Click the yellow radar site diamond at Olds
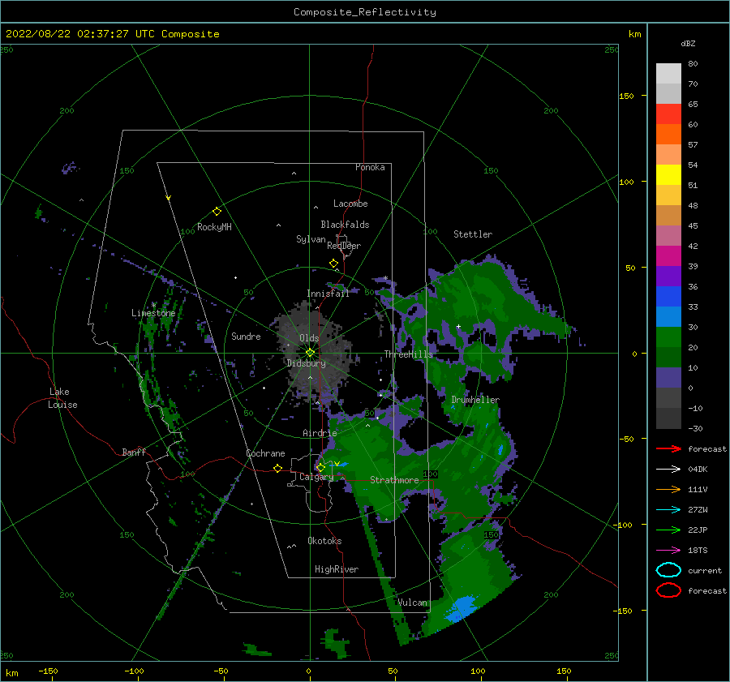This screenshot has height=682, width=730. pyautogui.click(x=310, y=353)
